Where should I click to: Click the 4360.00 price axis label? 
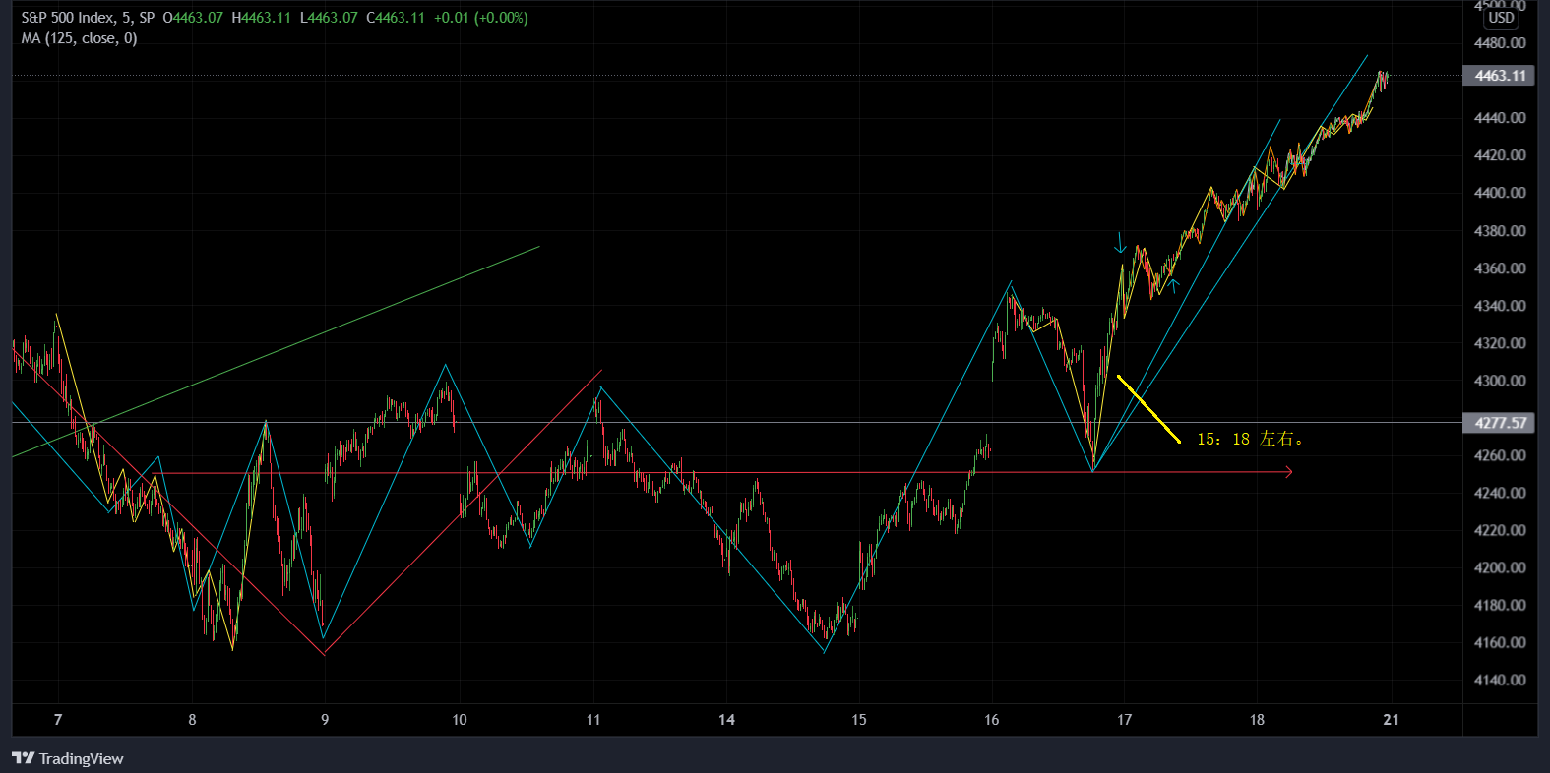click(1500, 268)
